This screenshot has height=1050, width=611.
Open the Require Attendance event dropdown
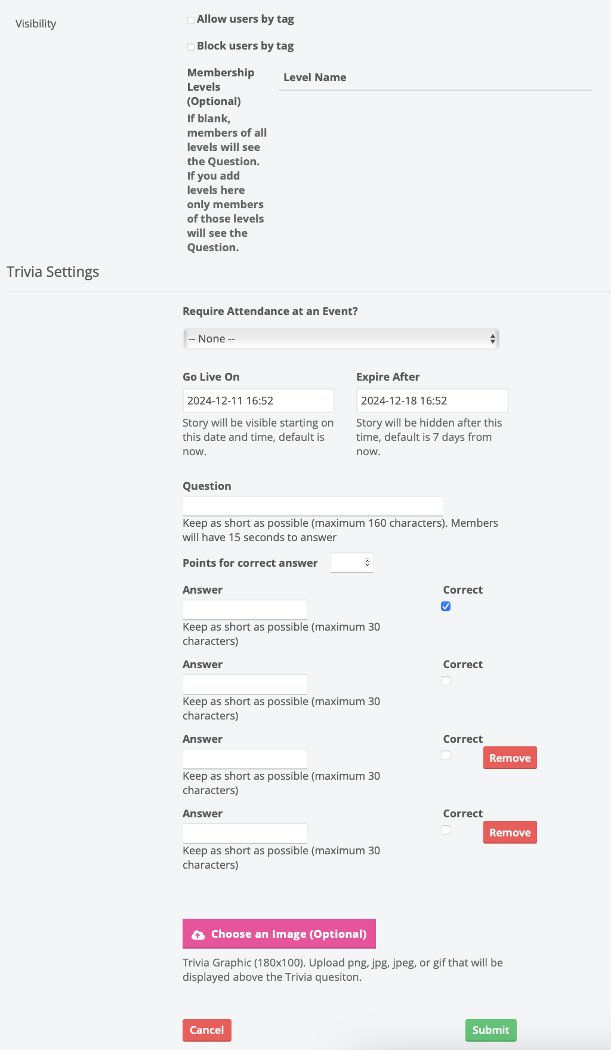coord(341,339)
